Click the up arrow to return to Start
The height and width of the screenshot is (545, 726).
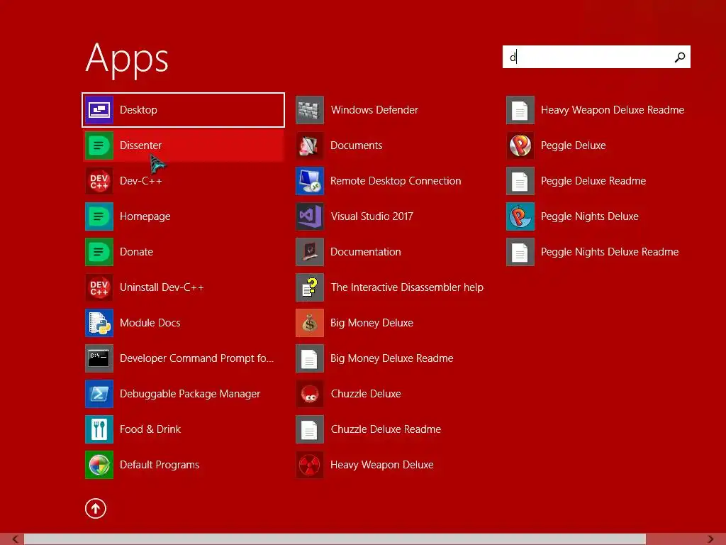[x=96, y=508]
